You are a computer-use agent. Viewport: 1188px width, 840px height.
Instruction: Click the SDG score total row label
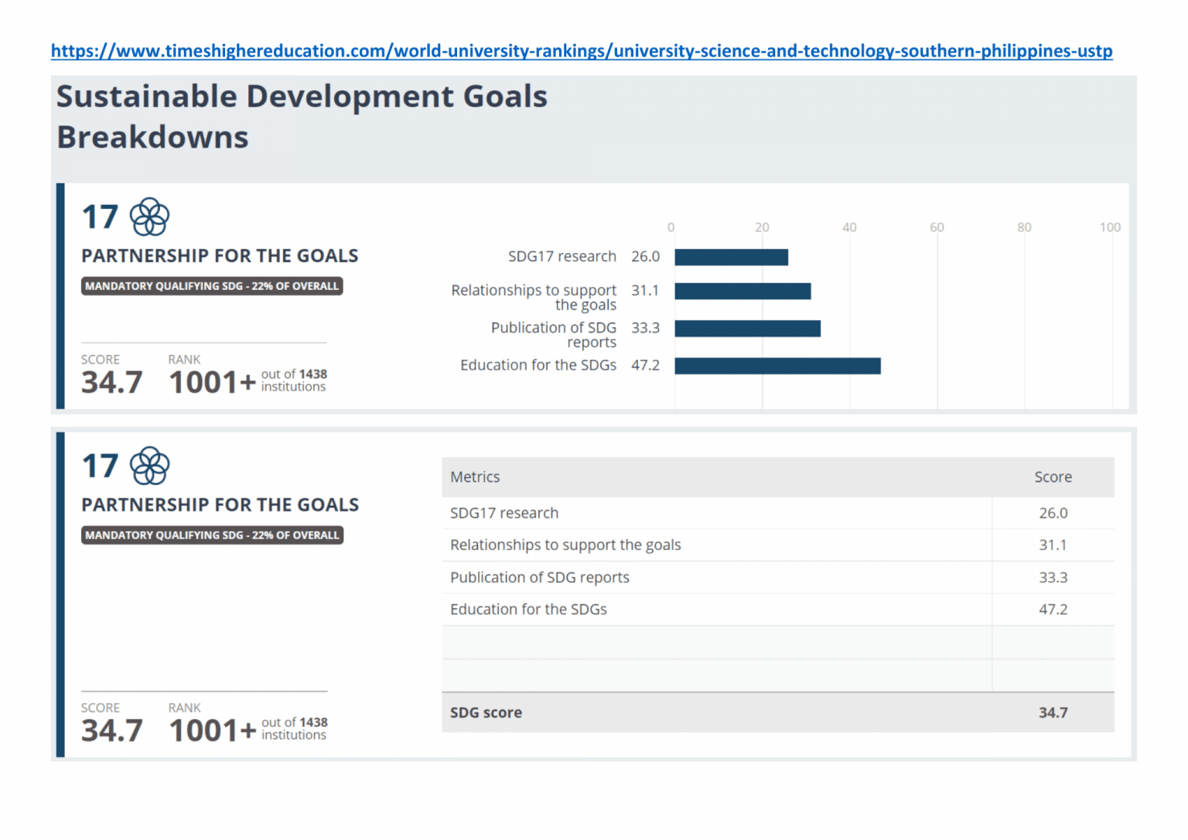click(x=486, y=712)
